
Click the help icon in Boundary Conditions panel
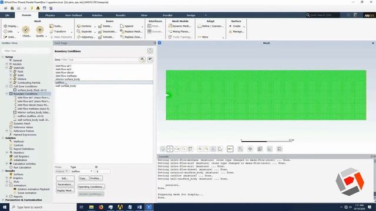pos(150,51)
